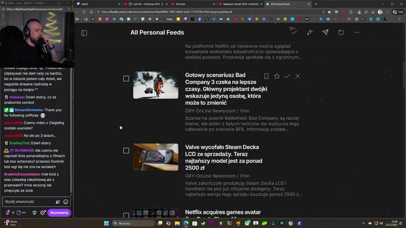This screenshot has width=406, height=228.
Task: Switch to the Twitch browser tab
Action: [98, 4]
